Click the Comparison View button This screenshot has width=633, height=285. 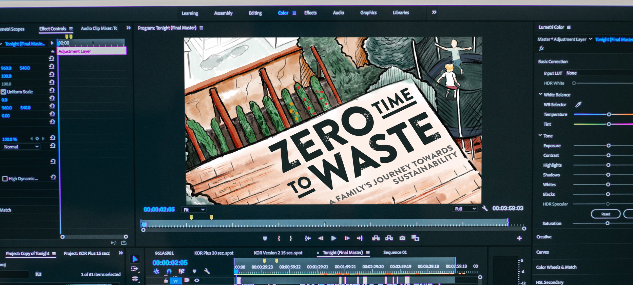(x=415, y=238)
